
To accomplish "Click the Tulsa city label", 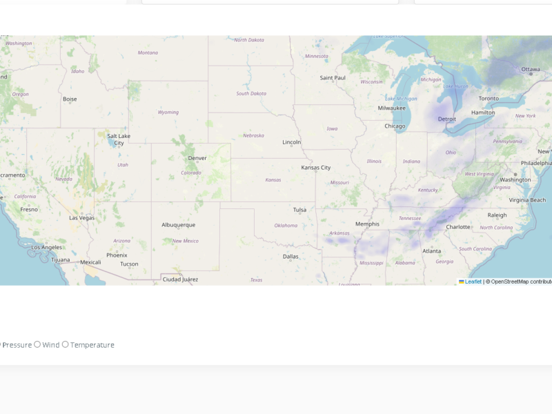I will pyautogui.click(x=299, y=210).
